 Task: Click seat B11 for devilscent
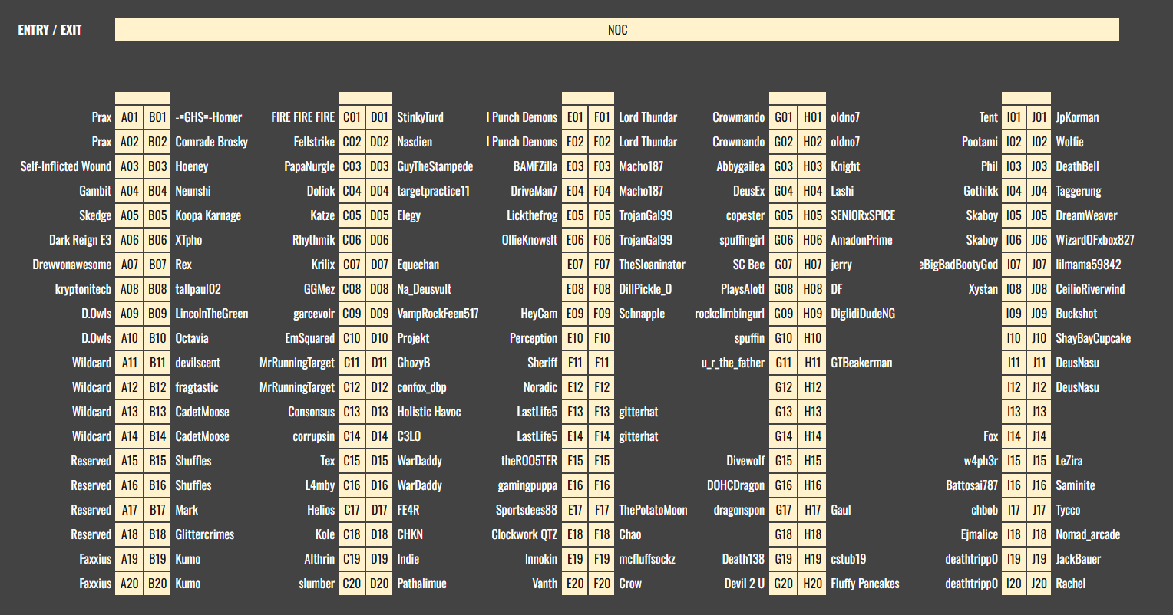point(157,363)
